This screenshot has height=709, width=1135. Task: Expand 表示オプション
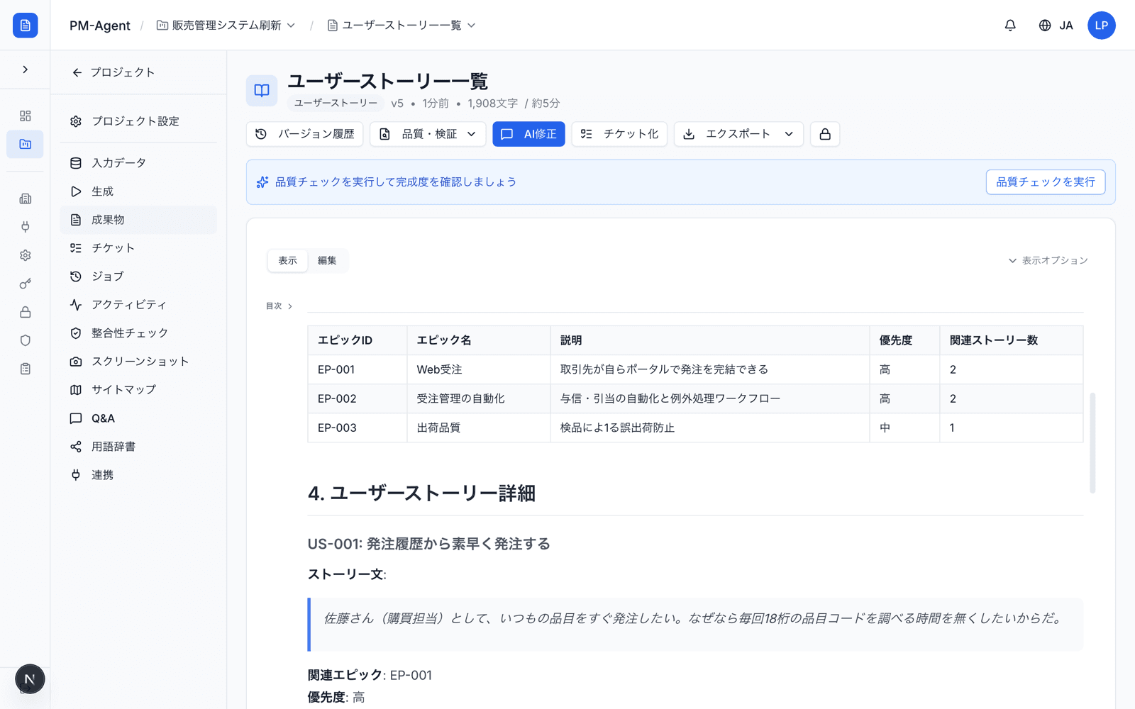(x=1048, y=260)
